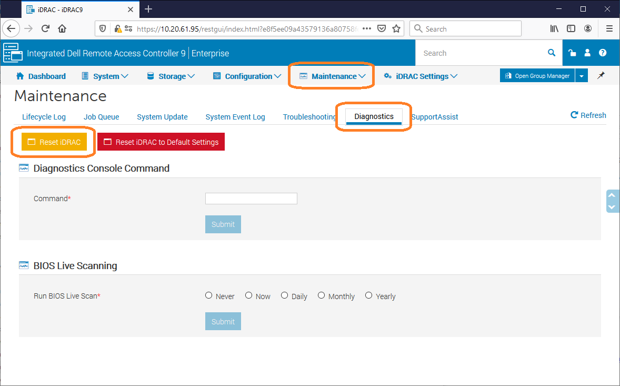
Task: Open the Firefox Library icon
Action: (554, 28)
